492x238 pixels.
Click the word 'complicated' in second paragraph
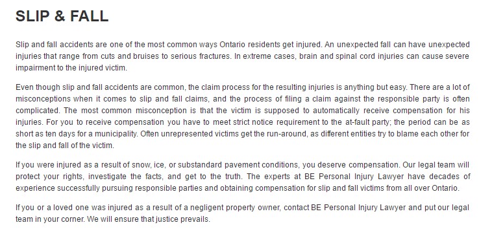pos(38,111)
